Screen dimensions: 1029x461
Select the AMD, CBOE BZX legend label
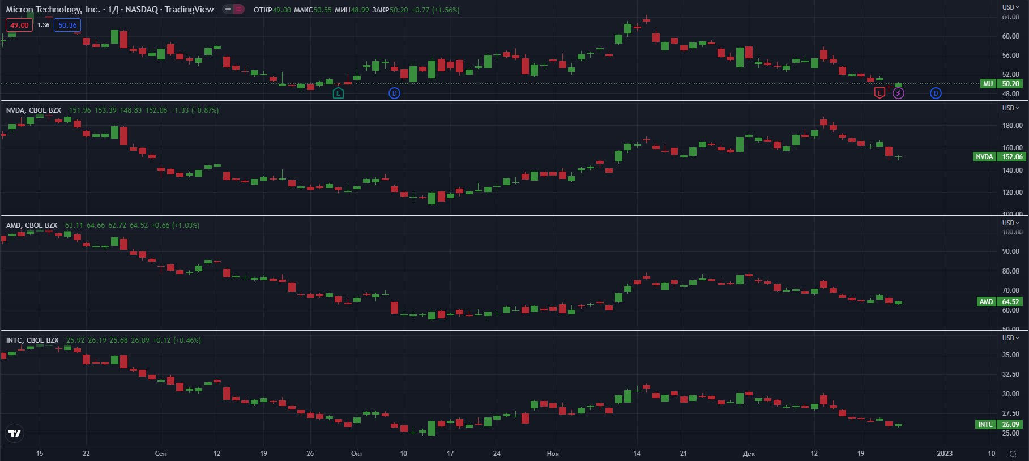point(32,225)
